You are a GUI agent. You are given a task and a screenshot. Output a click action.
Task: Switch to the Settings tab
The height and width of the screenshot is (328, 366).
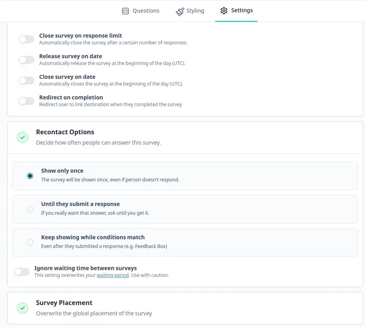(x=236, y=11)
